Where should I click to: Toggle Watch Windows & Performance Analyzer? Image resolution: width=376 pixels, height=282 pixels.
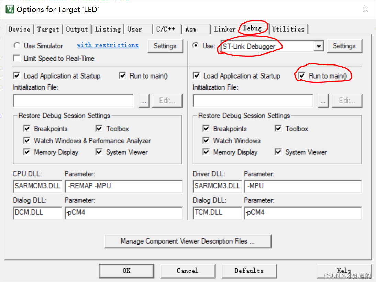pyautogui.click(x=27, y=141)
